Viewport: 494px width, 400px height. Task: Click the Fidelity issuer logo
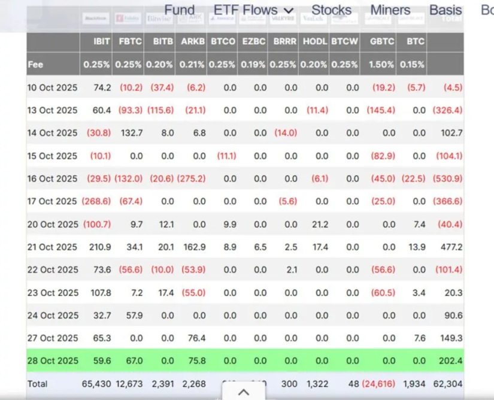click(127, 19)
